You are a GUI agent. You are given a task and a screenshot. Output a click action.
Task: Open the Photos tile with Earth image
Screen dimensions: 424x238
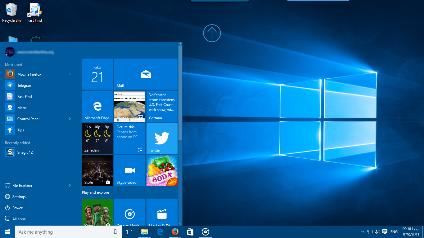point(130,106)
